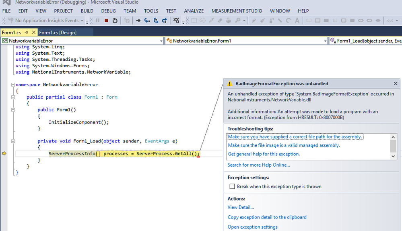The image size is (402, 231).
Task: Open the Application Insights Events dropdown arrow
Action: click(x=82, y=21)
